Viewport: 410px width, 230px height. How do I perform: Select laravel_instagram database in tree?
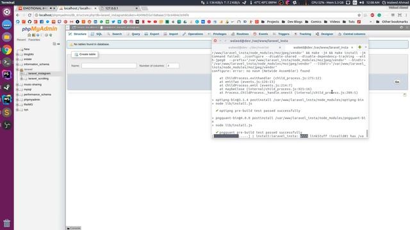(39, 73)
